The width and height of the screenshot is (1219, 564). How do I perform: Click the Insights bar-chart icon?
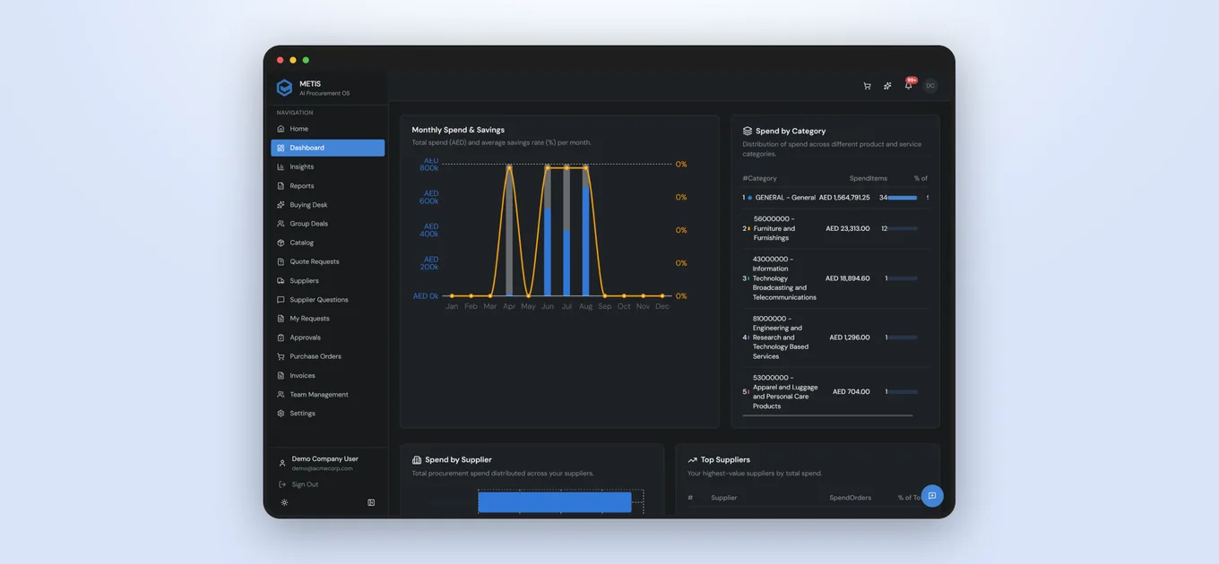click(x=281, y=167)
